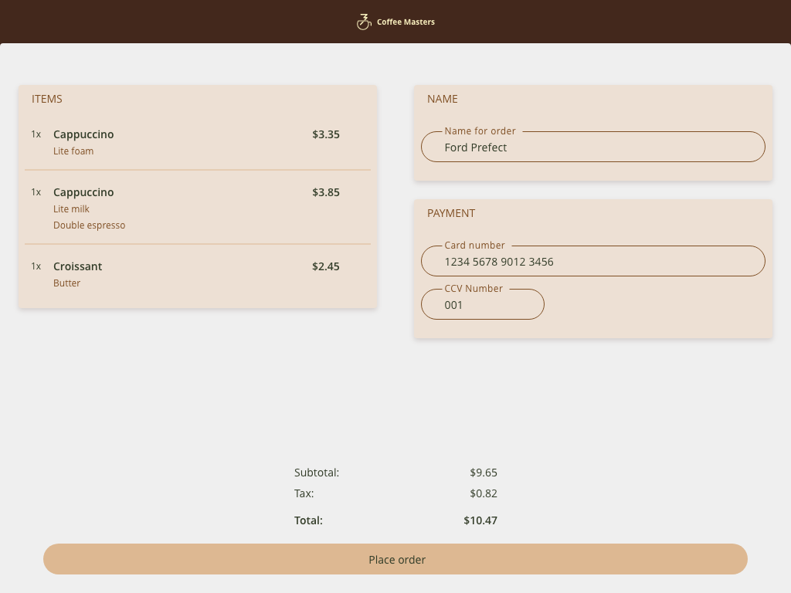Image resolution: width=791 pixels, height=593 pixels.
Task: Click the ITEMS section heading
Action: click(47, 99)
